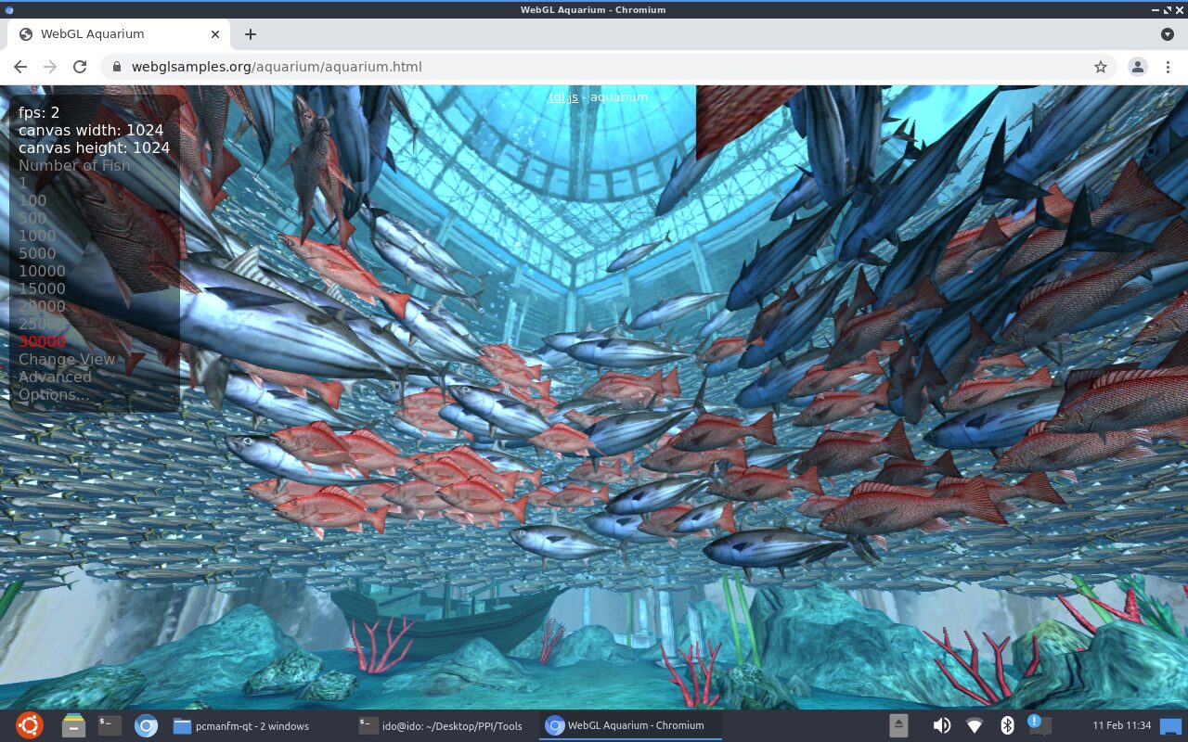
Task: Open the tdl.js link
Action: pyautogui.click(x=563, y=96)
